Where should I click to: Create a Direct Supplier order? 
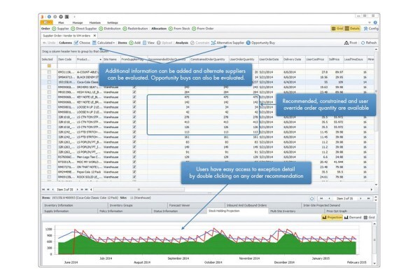(x=84, y=29)
